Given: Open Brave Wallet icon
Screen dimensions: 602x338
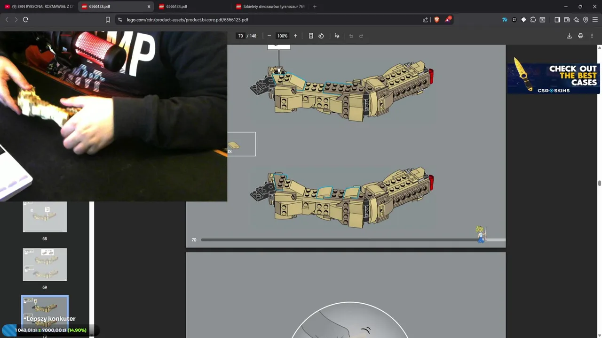Looking at the screenshot, I should (x=567, y=20).
